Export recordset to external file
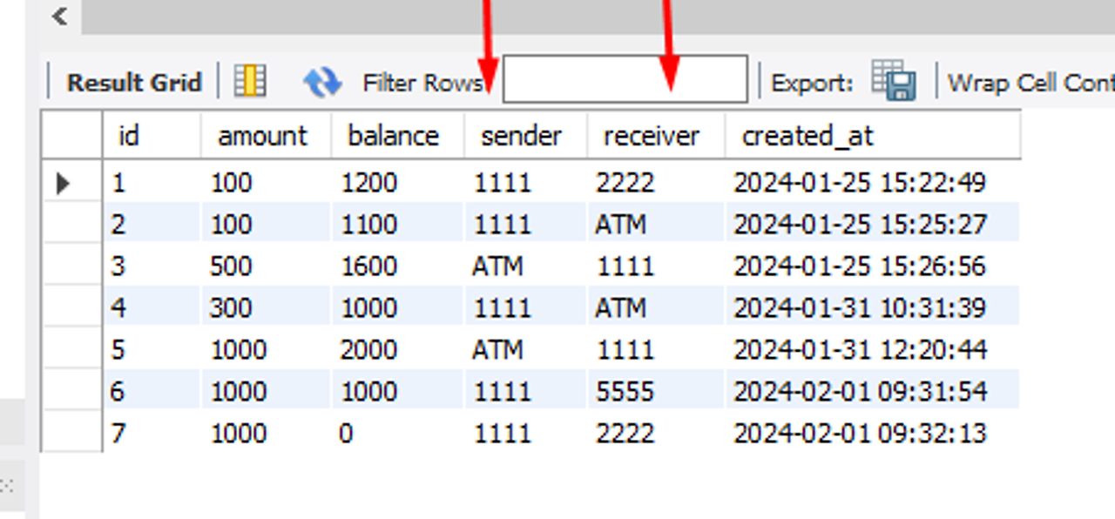 [893, 81]
